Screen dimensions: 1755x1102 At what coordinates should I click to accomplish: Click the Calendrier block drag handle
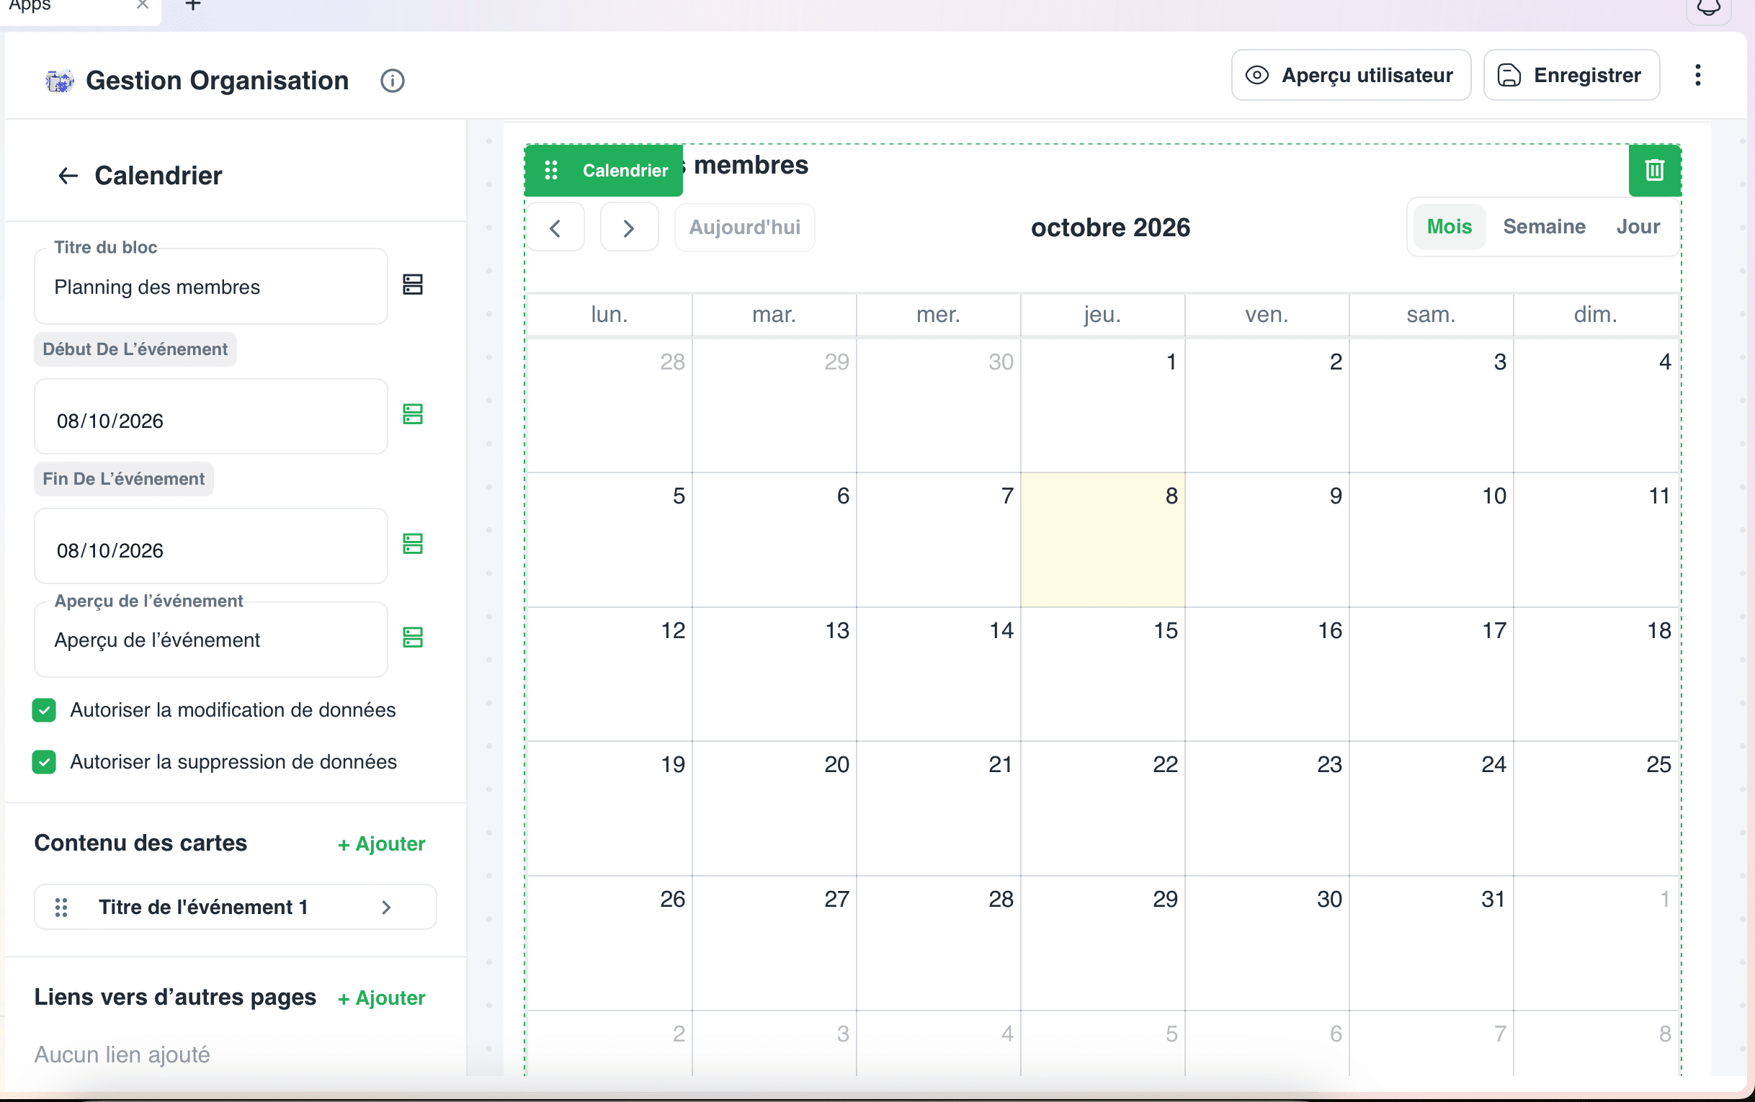pos(551,170)
